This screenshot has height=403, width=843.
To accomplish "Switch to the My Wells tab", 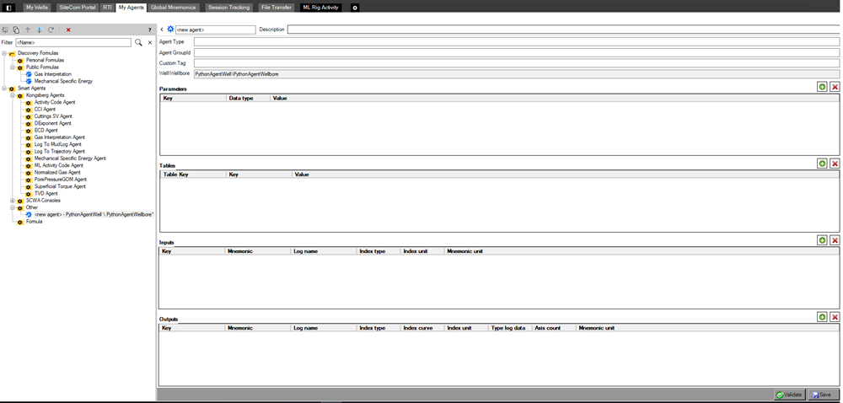I will point(36,8).
